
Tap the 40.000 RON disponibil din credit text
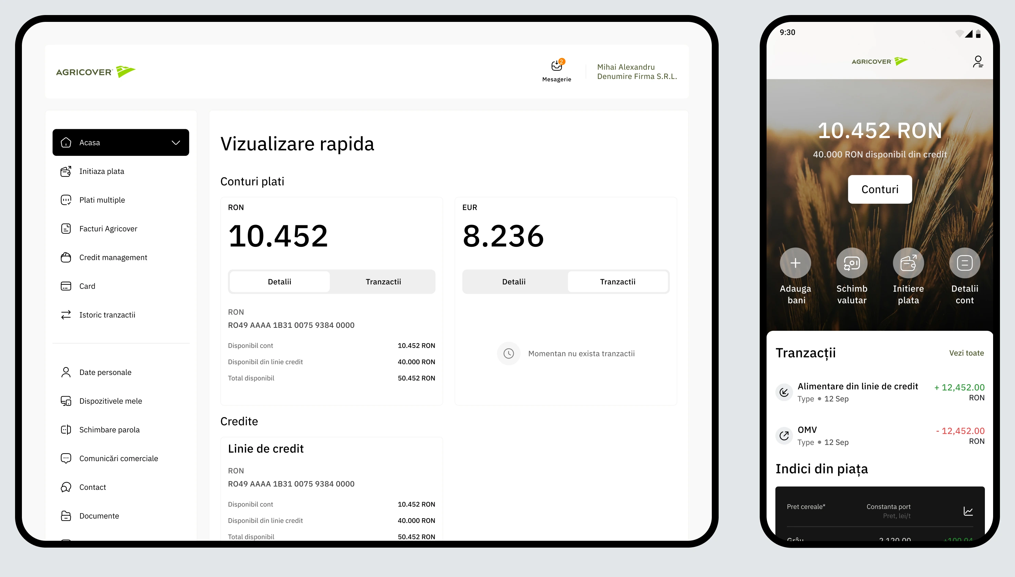(880, 155)
